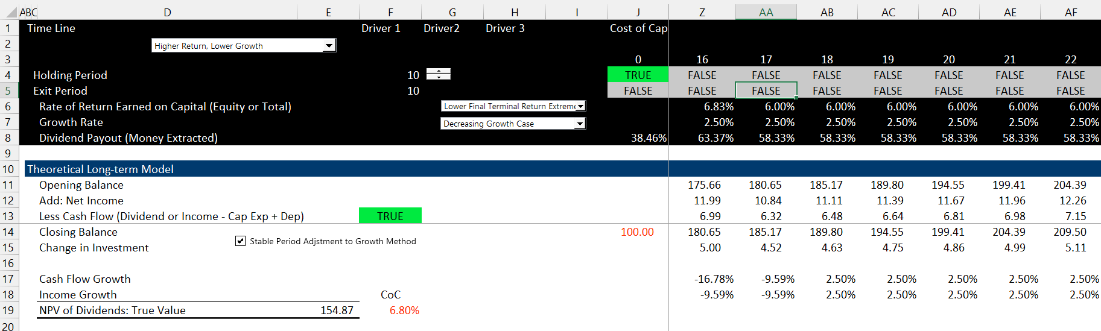1101x331 pixels.
Task: Expand the Lower Final Terminal Return dropdown
Action: [x=580, y=107]
